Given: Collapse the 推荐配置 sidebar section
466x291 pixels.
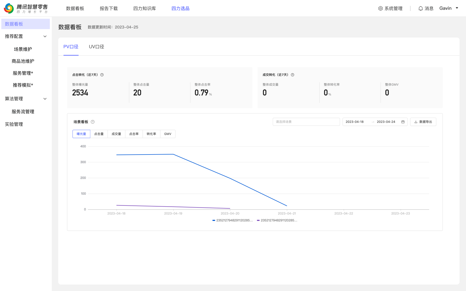Looking at the screenshot, I should click(x=45, y=36).
